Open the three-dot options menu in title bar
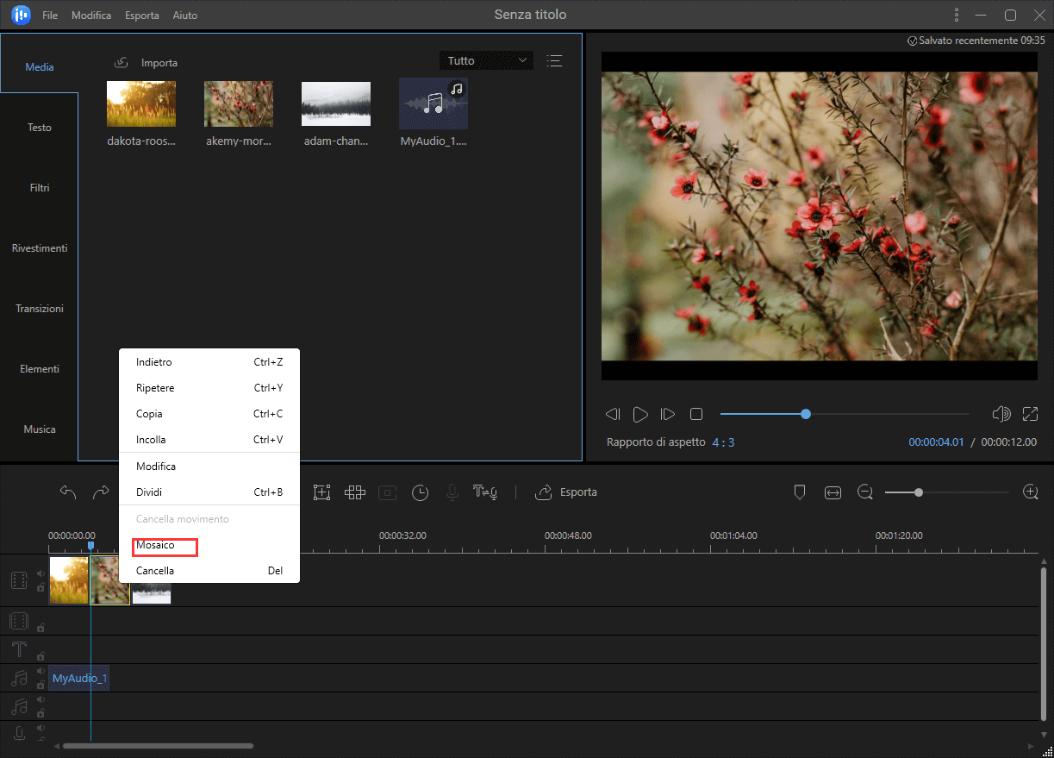This screenshot has height=758, width=1054. [x=956, y=16]
